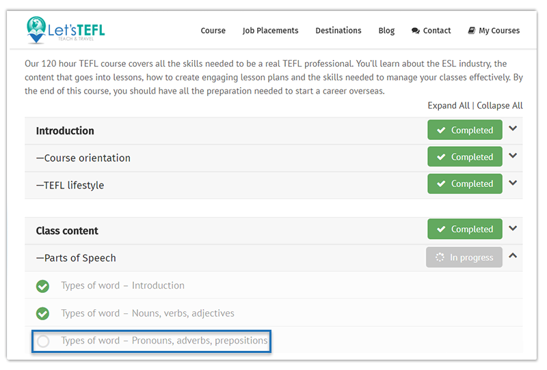Click the Contact chat bubble icon
Image resolution: width=547 pixels, height=370 pixels.
[415, 31]
